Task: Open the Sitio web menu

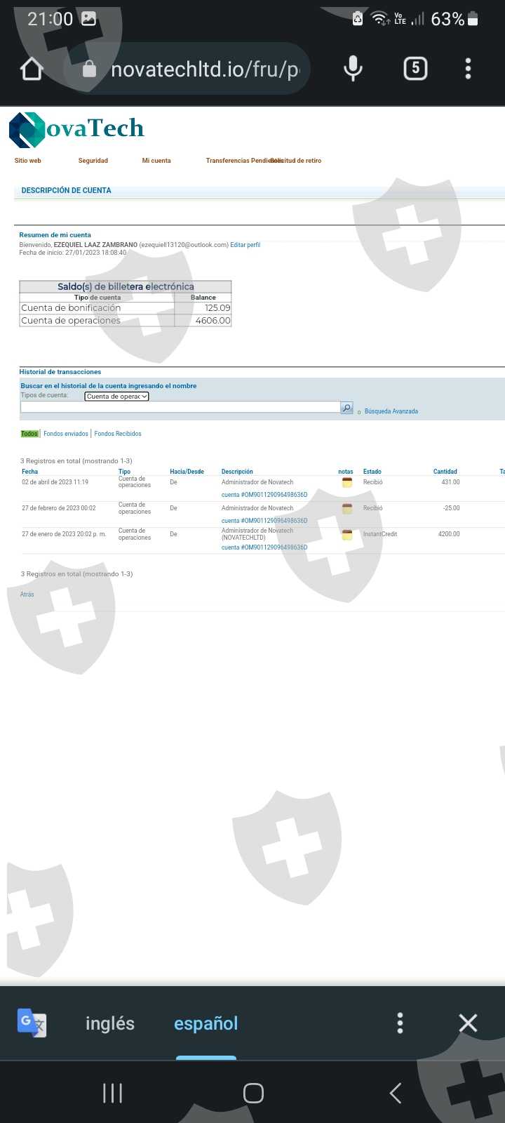Action: point(28,161)
